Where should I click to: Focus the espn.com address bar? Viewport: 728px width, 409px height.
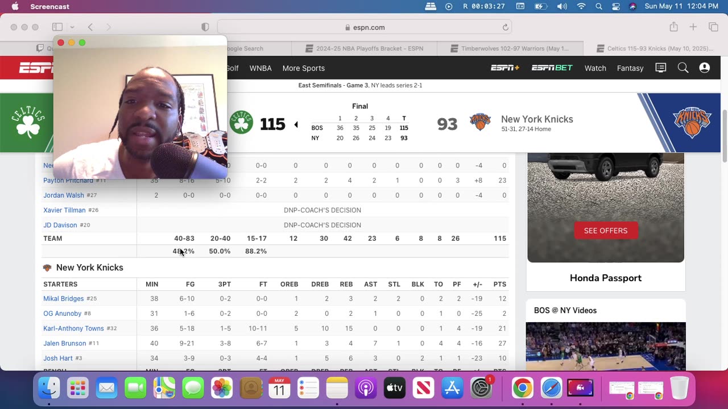pos(365,27)
